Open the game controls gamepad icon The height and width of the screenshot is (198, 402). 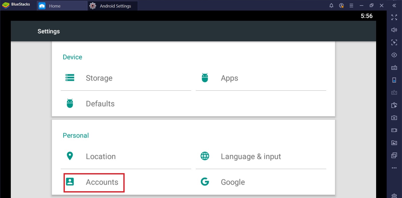[394, 93]
